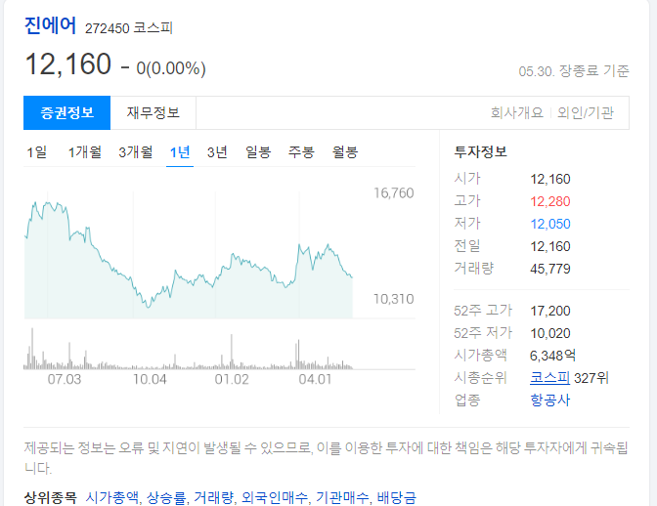Open the 코스피 market cap ranking link
Image resolution: width=657 pixels, height=506 pixels.
pos(549,378)
